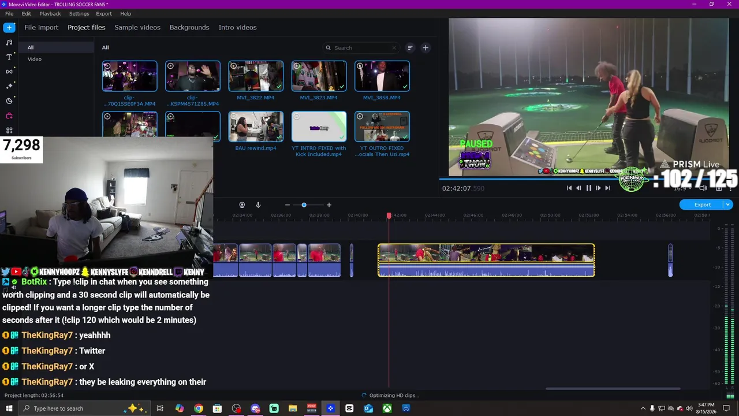739x416 pixels.
Task: Open File Explorer from the taskbar
Action: (293, 408)
